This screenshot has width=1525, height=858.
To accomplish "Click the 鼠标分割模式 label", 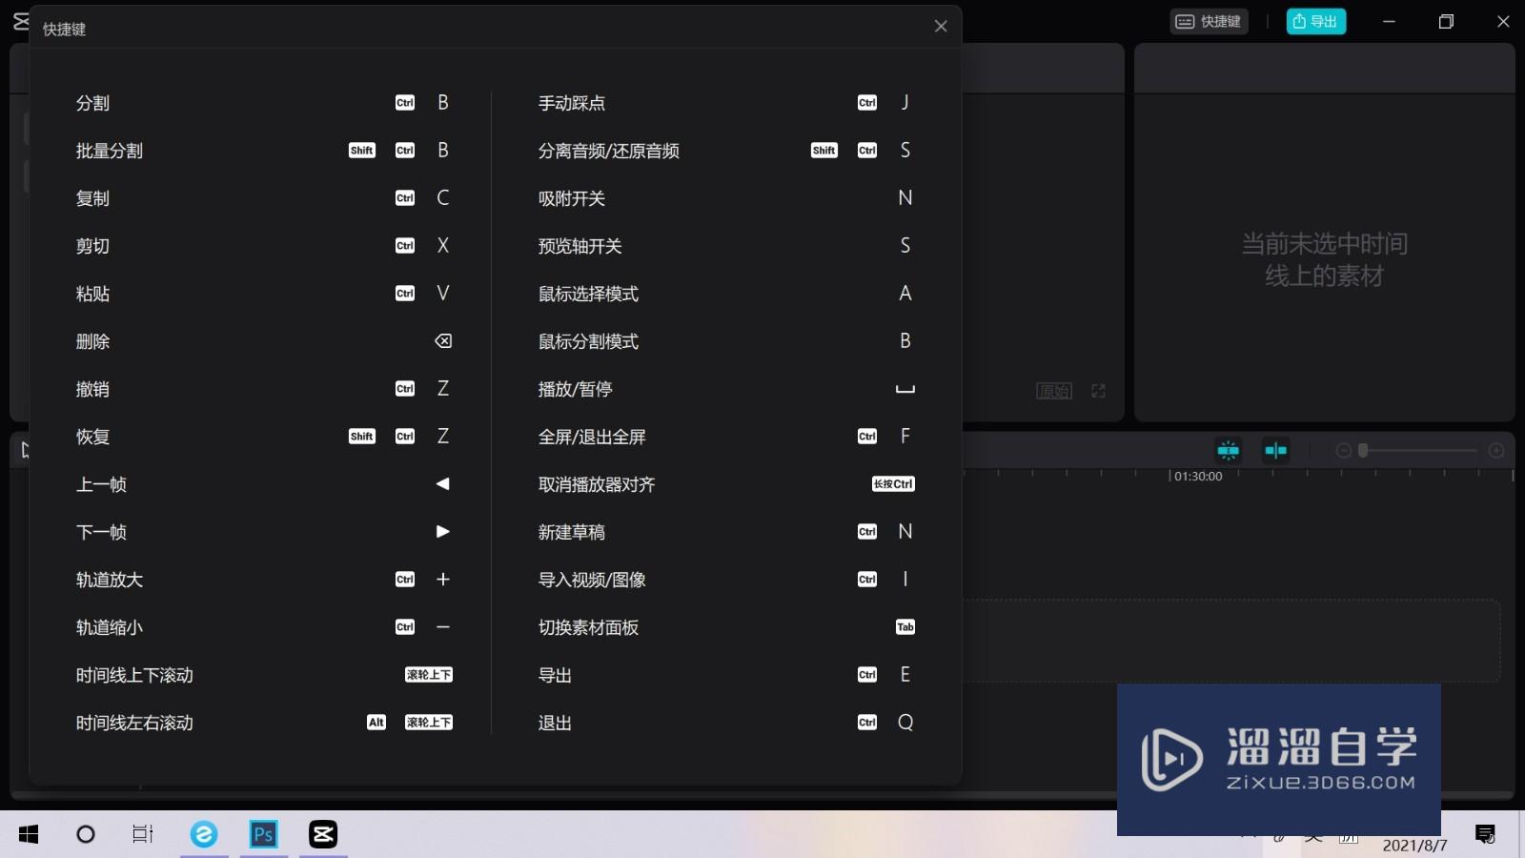I will click(x=589, y=341).
